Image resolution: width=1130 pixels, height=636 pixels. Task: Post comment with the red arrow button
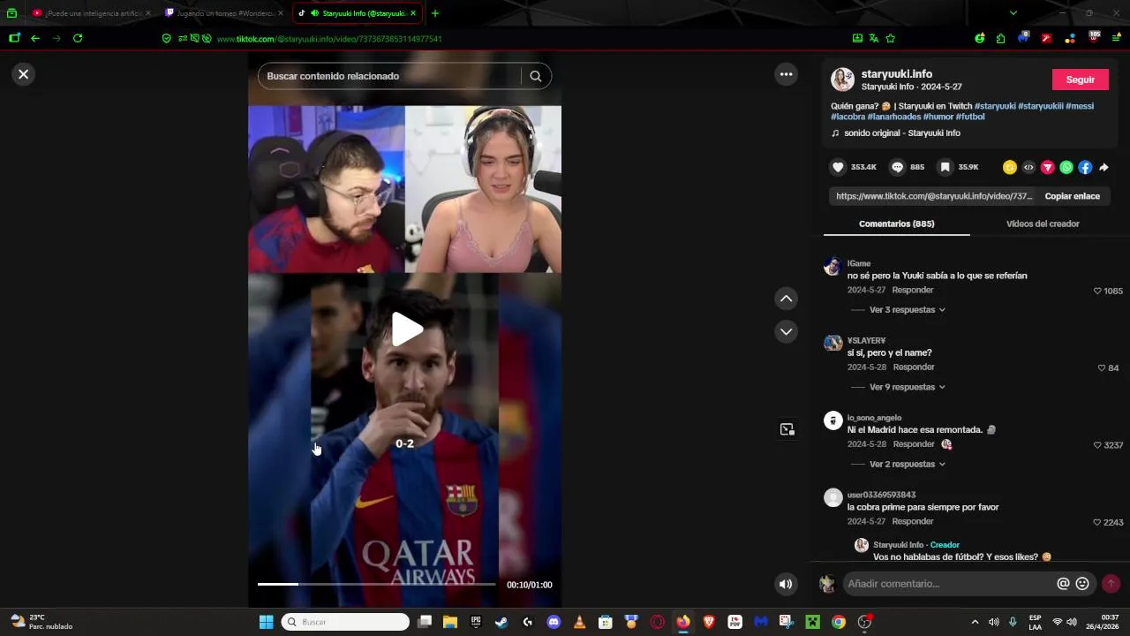coord(1111,584)
